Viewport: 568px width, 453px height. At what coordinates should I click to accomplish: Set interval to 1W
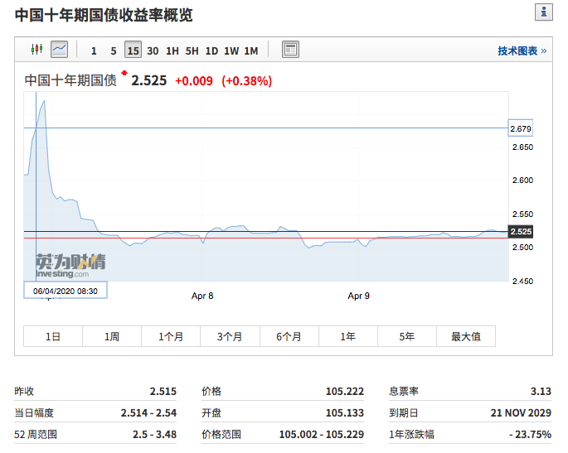(231, 51)
